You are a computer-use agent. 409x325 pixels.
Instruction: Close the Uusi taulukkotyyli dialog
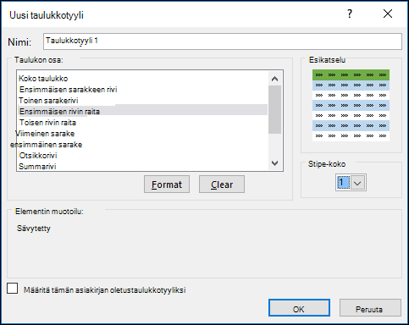point(388,14)
